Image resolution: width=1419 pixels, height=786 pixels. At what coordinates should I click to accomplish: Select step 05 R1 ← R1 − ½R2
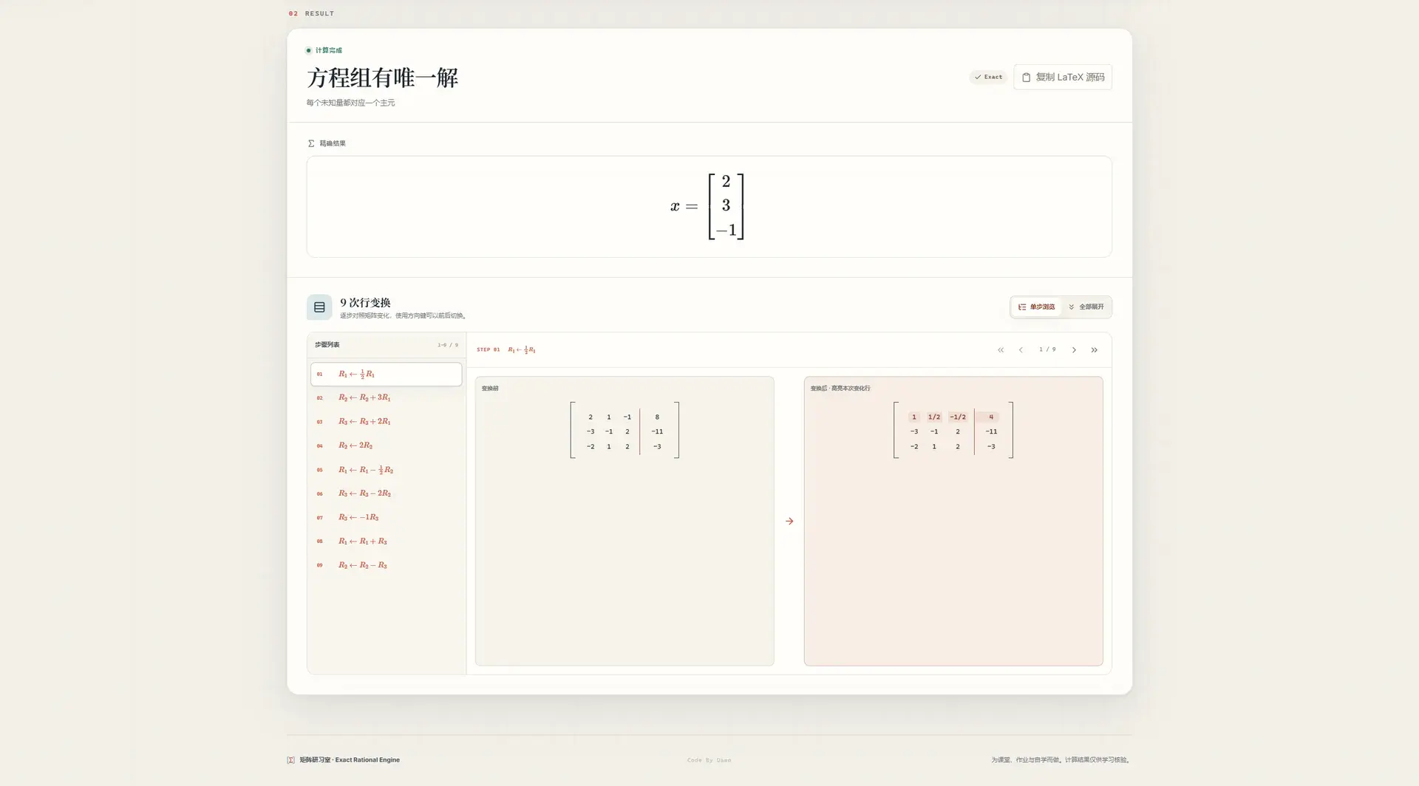pos(386,470)
